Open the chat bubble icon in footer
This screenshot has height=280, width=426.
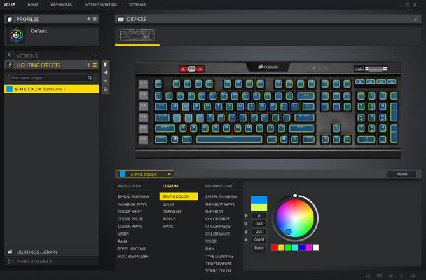(380, 276)
